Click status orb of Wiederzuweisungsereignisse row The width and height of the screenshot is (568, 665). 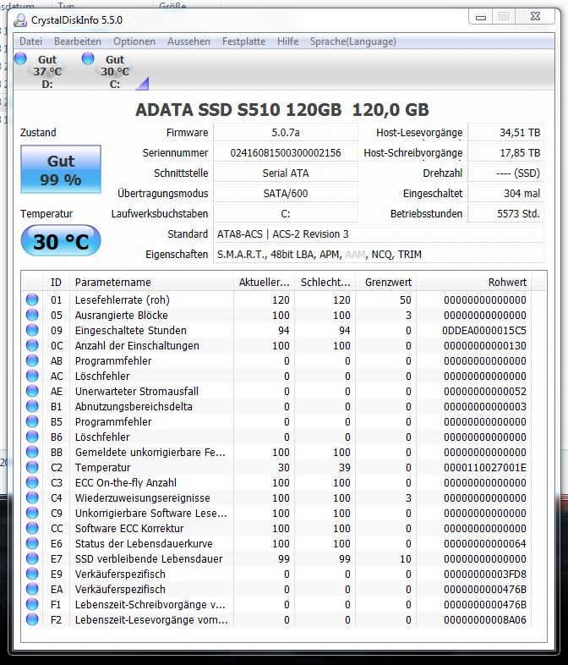[32, 497]
